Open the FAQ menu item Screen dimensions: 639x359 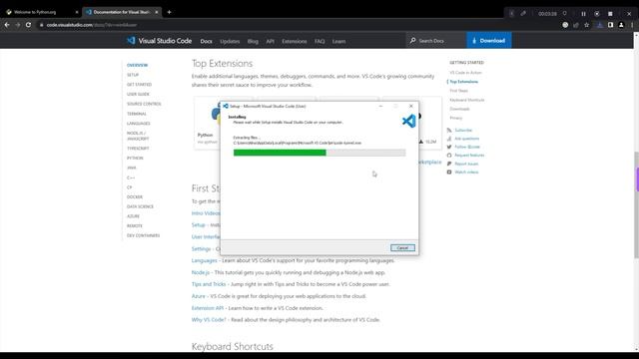(319, 41)
